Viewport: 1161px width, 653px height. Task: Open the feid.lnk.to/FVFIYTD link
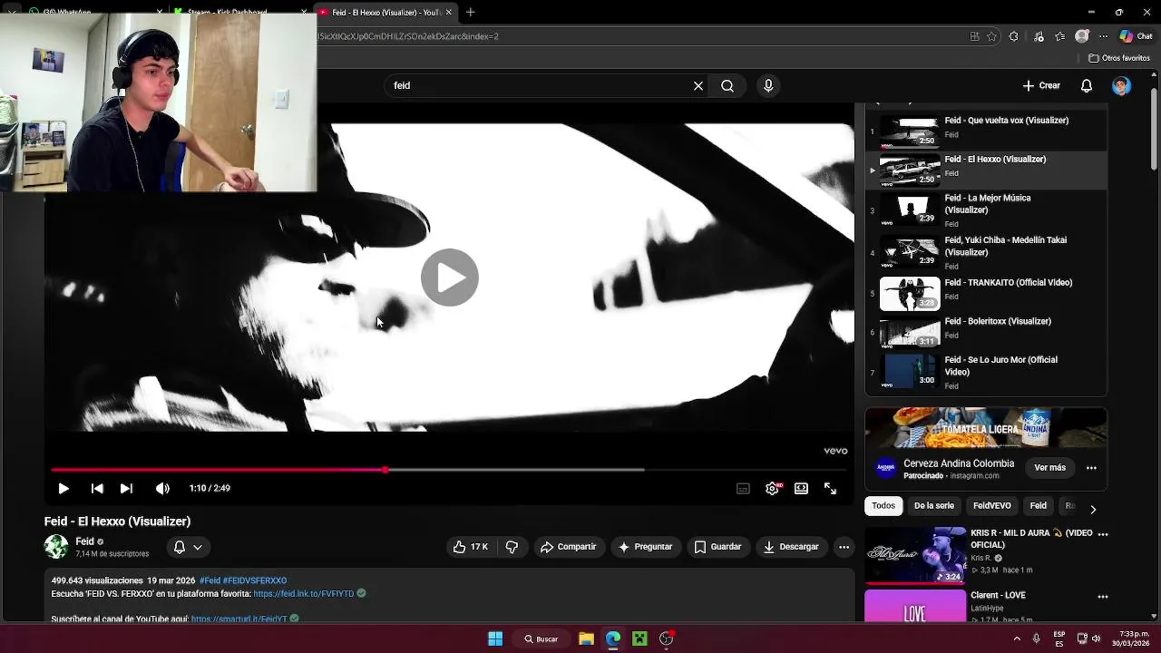click(x=304, y=594)
